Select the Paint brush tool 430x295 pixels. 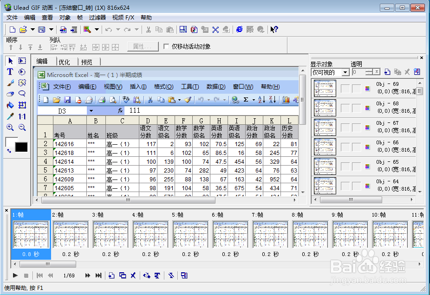click(x=10, y=83)
